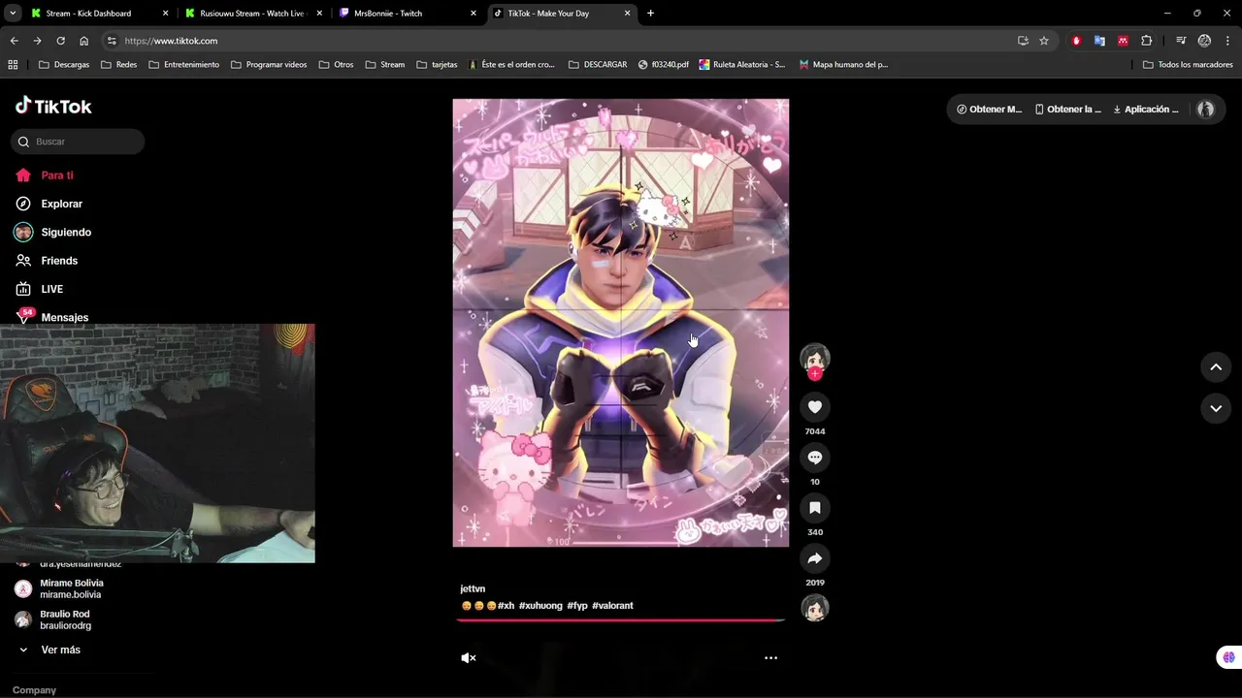Open Descargas bookmark folder

pyautogui.click(x=63, y=65)
